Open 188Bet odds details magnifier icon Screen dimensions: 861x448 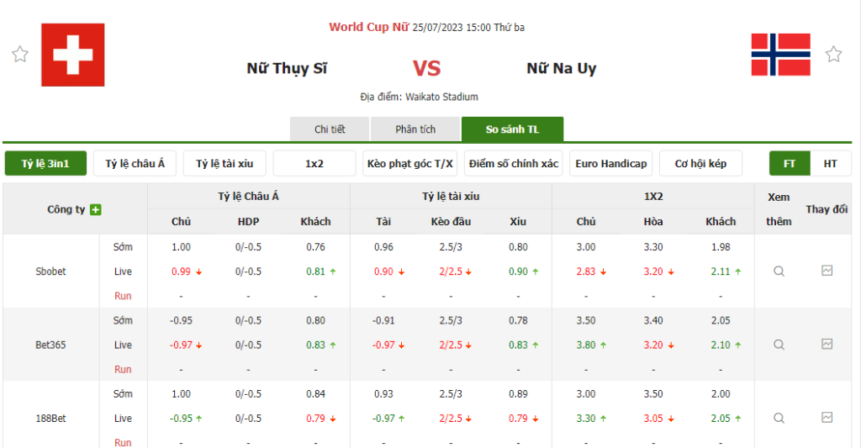(x=779, y=418)
